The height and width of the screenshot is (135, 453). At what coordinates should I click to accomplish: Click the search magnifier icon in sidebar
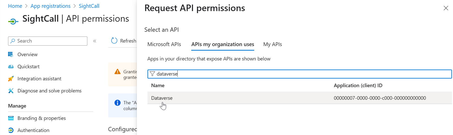[13, 41]
